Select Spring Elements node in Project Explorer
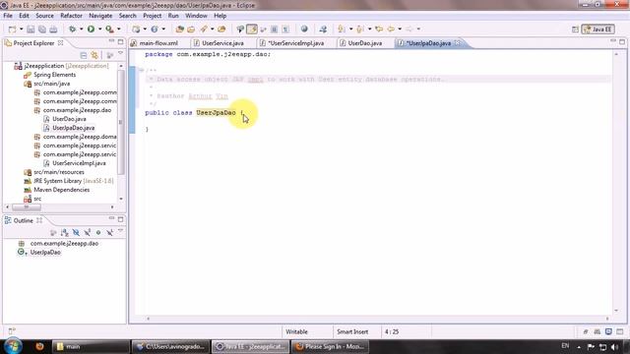This screenshot has width=630, height=354. point(55,75)
